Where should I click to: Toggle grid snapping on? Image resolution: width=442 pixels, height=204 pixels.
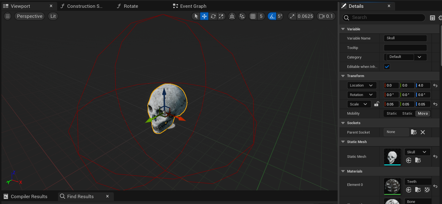pyautogui.click(x=253, y=16)
